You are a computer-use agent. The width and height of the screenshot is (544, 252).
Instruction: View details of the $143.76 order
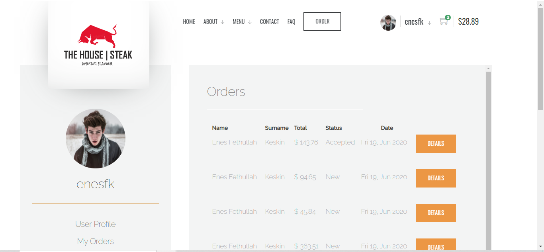436,144
